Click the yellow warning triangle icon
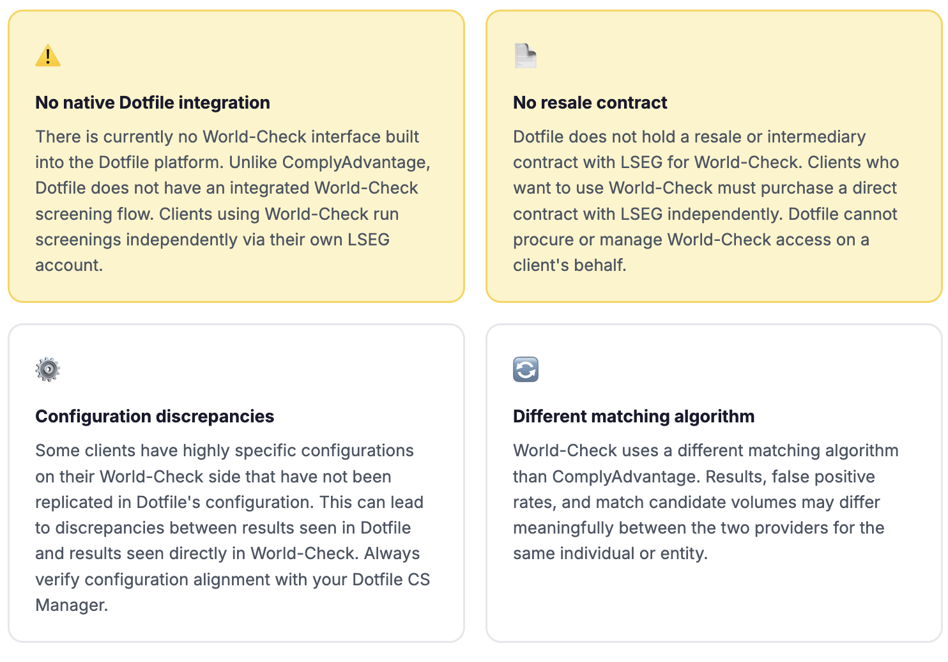 [48, 56]
